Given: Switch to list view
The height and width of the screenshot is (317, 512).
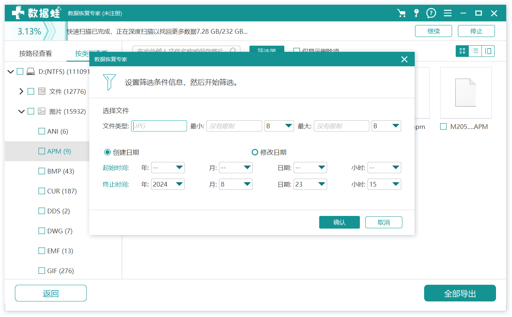Looking at the screenshot, I should pyautogui.click(x=475, y=51).
